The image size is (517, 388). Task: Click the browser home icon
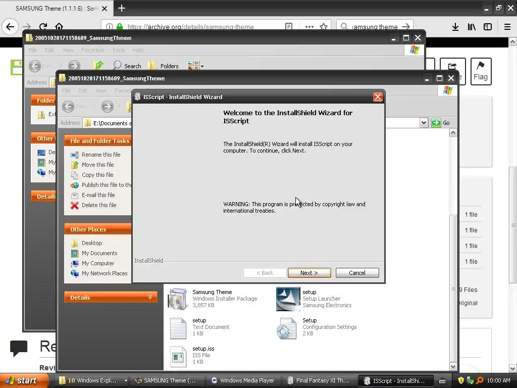[59, 27]
